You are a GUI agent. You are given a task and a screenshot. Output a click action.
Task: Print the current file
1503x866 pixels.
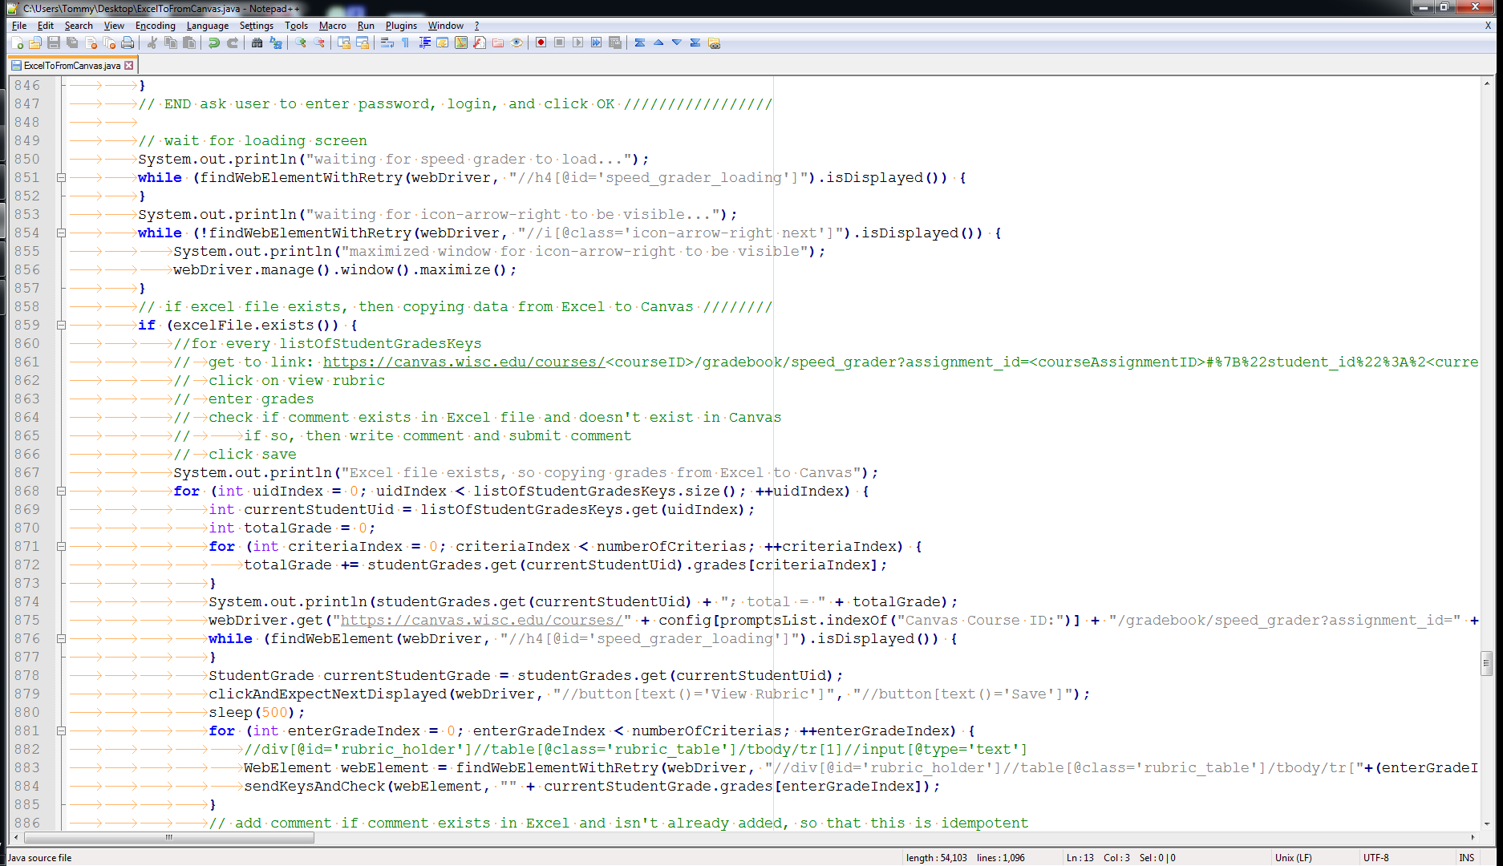pos(127,42)
